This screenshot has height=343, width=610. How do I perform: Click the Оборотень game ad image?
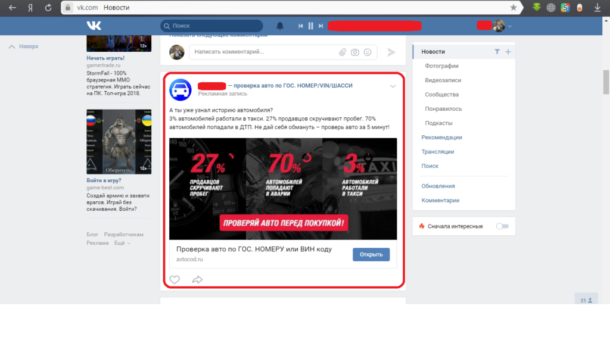(119, 142)
